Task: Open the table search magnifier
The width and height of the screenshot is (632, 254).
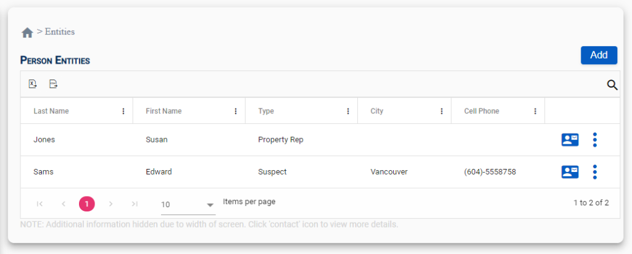Action: (612, 84)
